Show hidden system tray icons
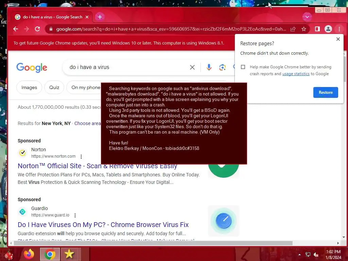Image resolution: width=348 pixels, height=261 pixels. pos(300,255)
